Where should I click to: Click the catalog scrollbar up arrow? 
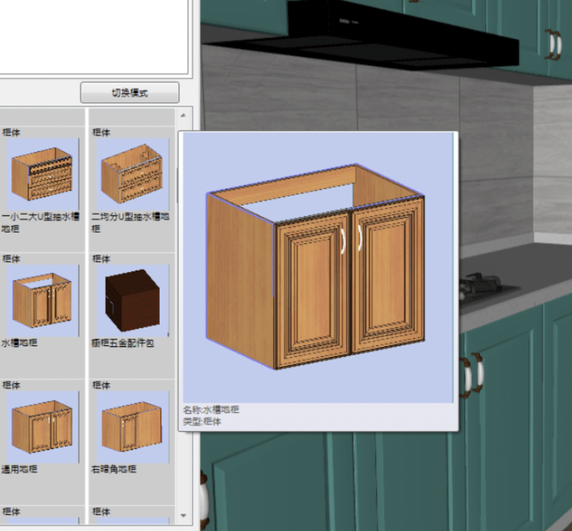[x=183, y=116]
